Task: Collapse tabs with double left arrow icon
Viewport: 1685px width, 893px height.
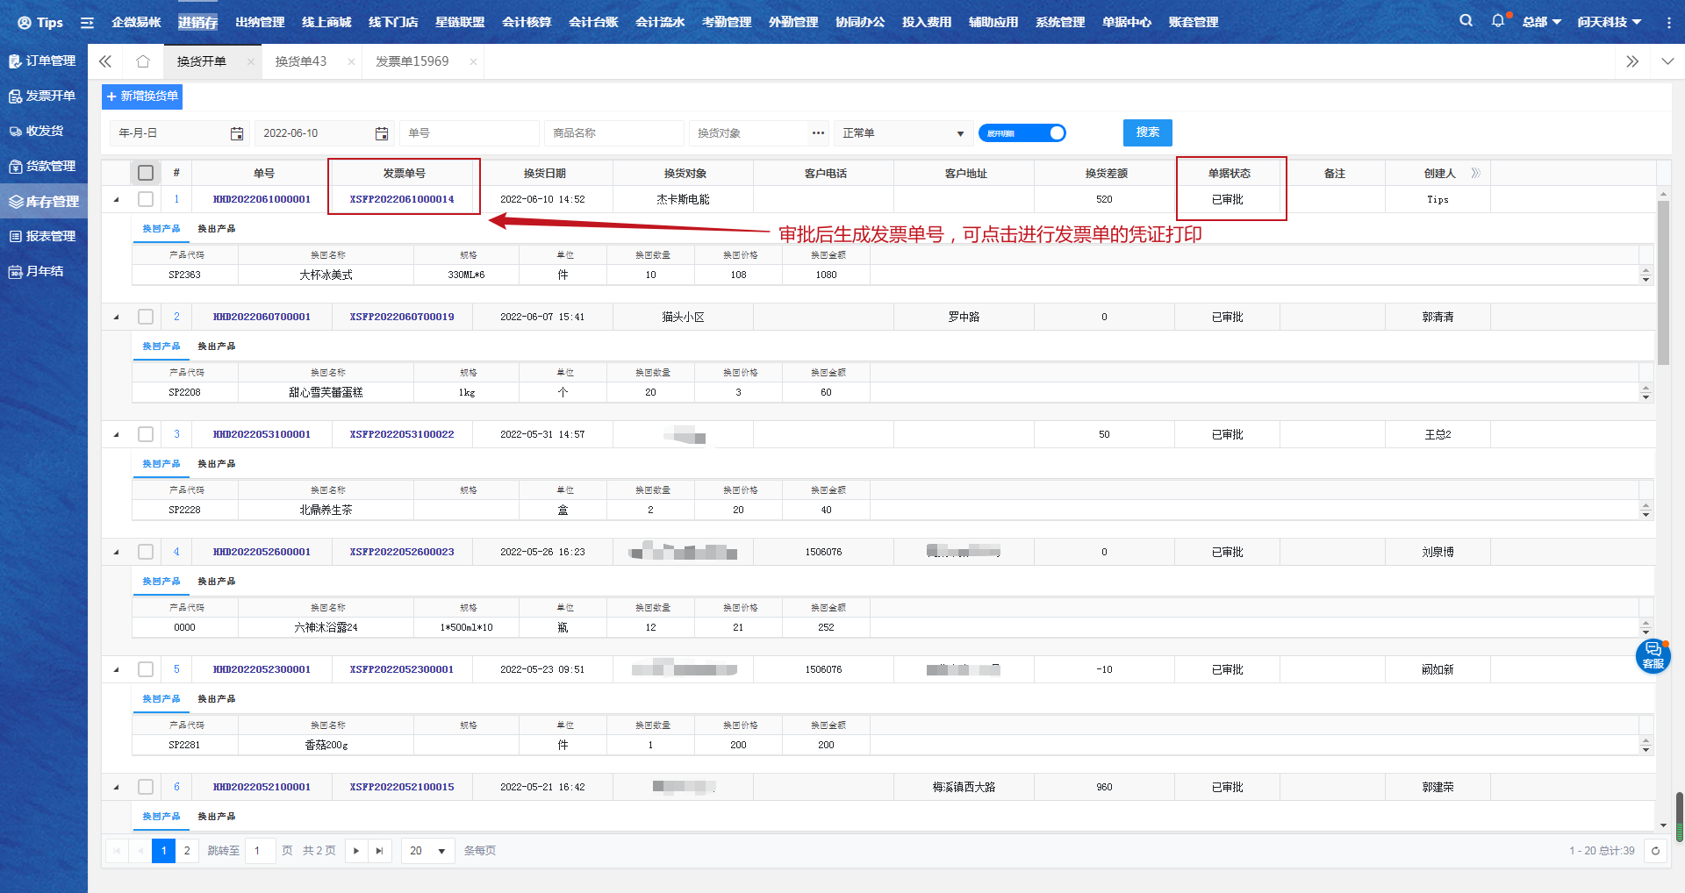Action: pyautogui.click(x=105, y=61)
